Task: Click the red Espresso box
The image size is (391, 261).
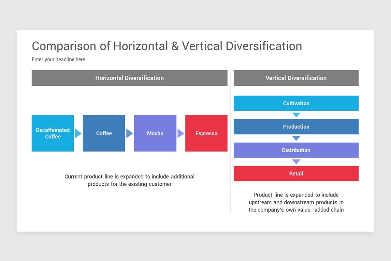Action: tap(206, 133)
